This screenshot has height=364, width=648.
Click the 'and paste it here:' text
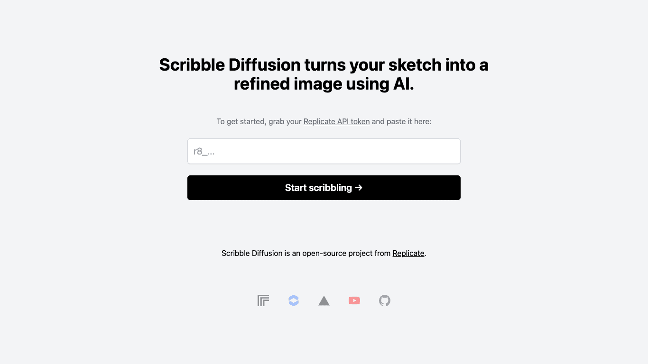click(402, 121)
